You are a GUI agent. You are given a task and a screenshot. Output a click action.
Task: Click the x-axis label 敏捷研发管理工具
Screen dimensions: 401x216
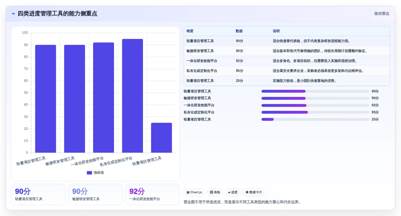[60, 161]
